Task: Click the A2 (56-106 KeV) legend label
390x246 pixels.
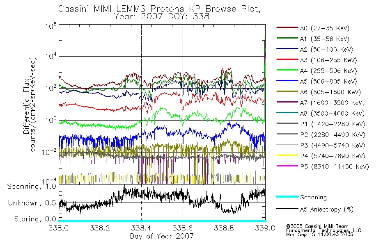Action: (327, 50)
